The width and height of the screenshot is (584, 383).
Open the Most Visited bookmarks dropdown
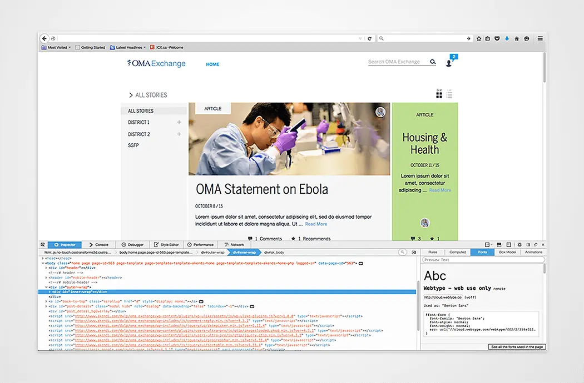click(56, 48)
